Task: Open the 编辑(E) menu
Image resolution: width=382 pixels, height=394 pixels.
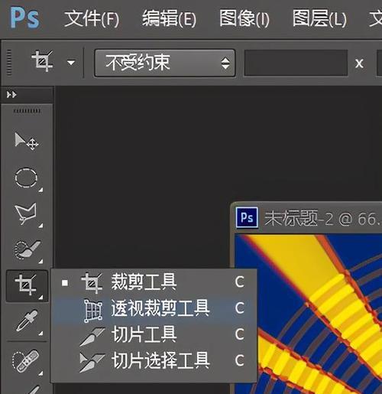Action: 169,18
